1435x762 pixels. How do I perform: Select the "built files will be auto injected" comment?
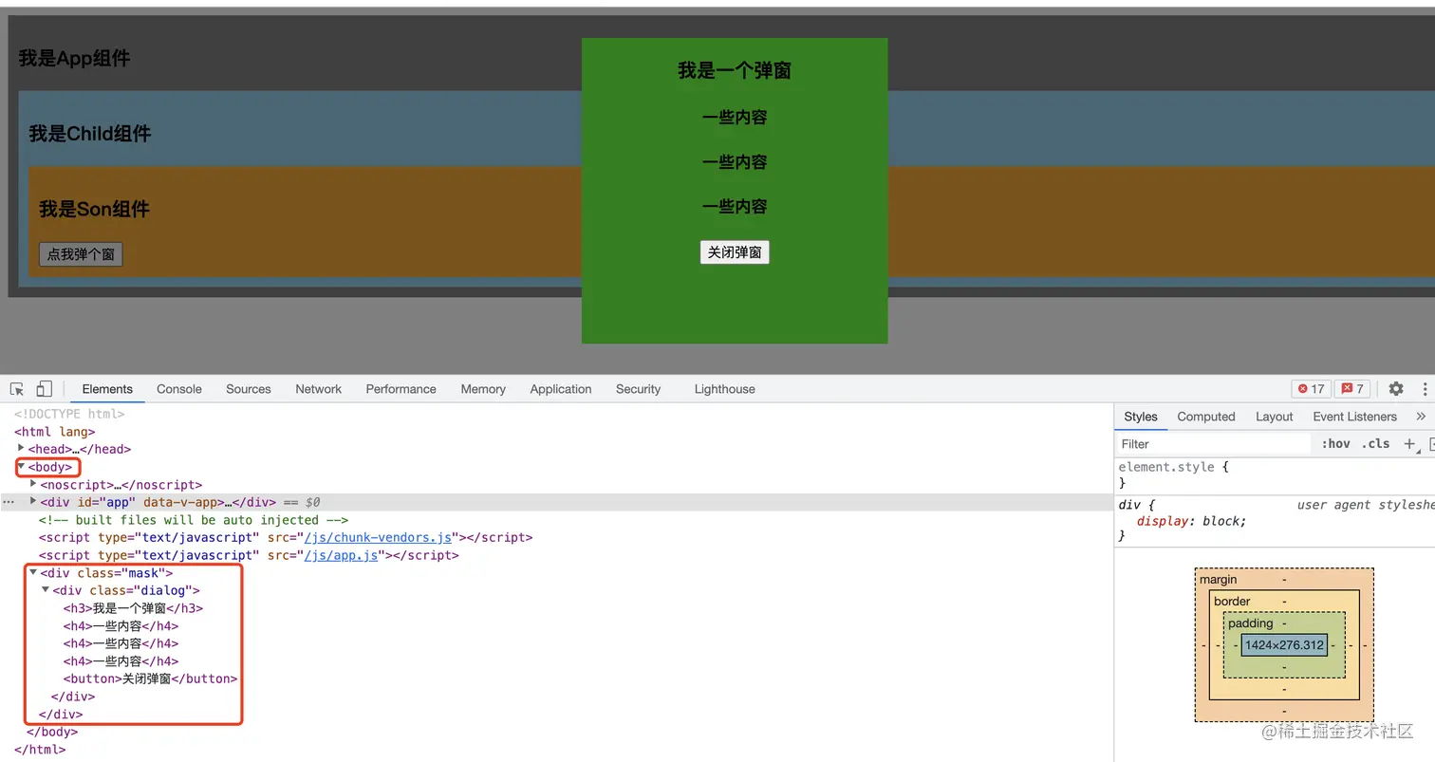coord(194,520)
